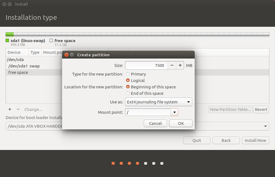The image size is (275, 177).
Task: Click New Partition Table... button
Action: click(231, 110)
